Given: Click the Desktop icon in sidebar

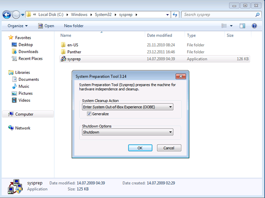Looking at the screenshot, I should (14, 45).
